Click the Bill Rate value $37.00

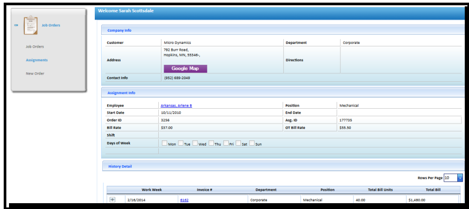(x=167, y=128)
